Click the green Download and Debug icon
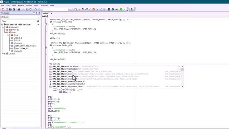This screenshot has width=229, height=129. 121,9
